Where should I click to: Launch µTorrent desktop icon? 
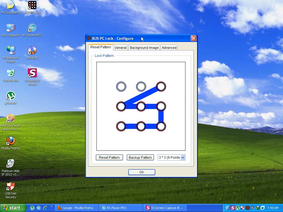pos(11,96)
